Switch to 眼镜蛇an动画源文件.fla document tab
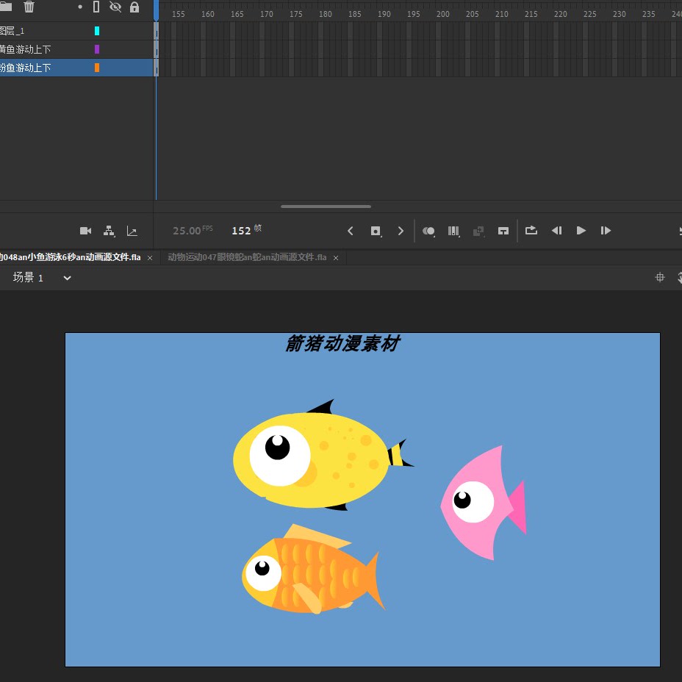The height and width of the screenshot is (682, 682). pyautogui.click(x=247, y=257)
